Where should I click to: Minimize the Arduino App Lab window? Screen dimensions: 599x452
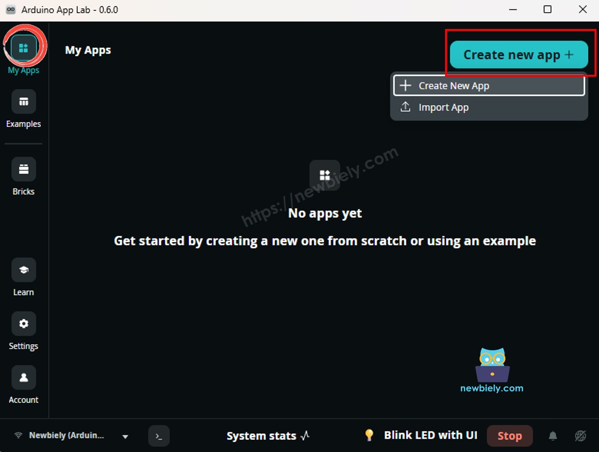[x=512, y=10]
